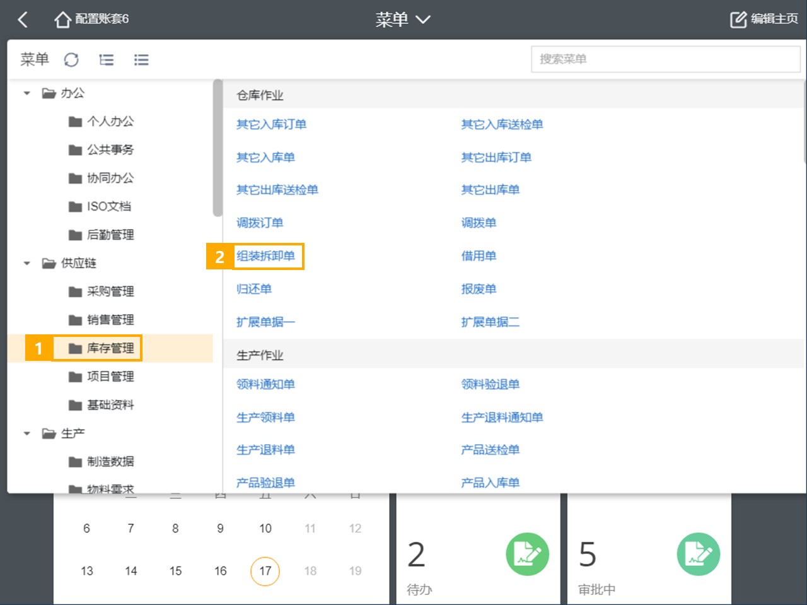Click the 搜索菜单 search field
The image size is (807, 605).
pyautogui.click(x=666, y=59)
